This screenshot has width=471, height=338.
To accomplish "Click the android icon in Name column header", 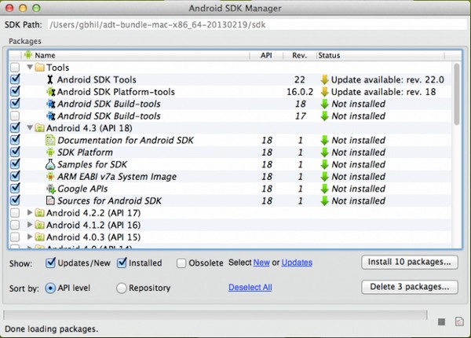I will (x=28, y=55).
